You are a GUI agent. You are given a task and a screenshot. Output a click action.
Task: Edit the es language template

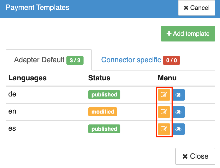pos(164,129)
